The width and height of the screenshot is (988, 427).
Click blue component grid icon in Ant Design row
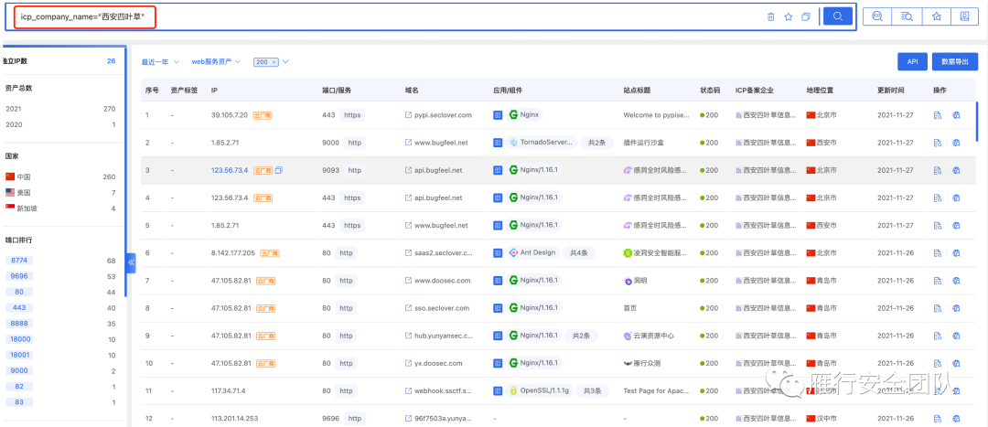point(498,252)
